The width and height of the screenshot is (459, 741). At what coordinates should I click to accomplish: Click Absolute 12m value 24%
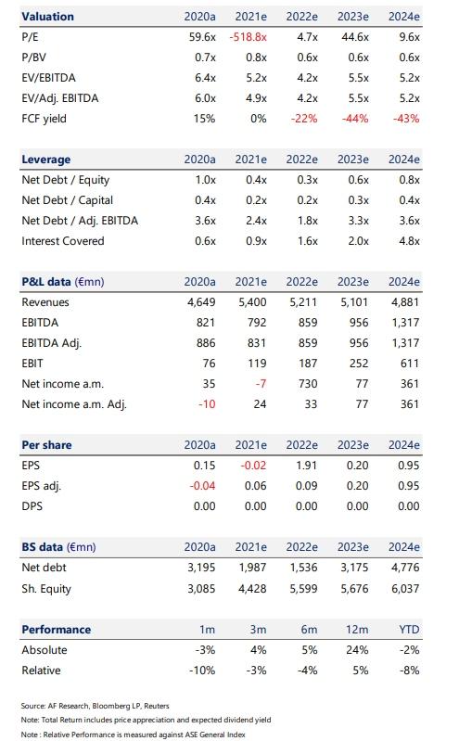click(x=357, y=650)
